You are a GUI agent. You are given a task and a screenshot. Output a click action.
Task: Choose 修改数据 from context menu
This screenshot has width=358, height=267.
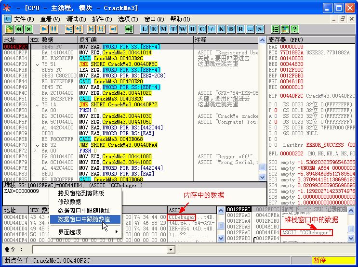(85, 202)
